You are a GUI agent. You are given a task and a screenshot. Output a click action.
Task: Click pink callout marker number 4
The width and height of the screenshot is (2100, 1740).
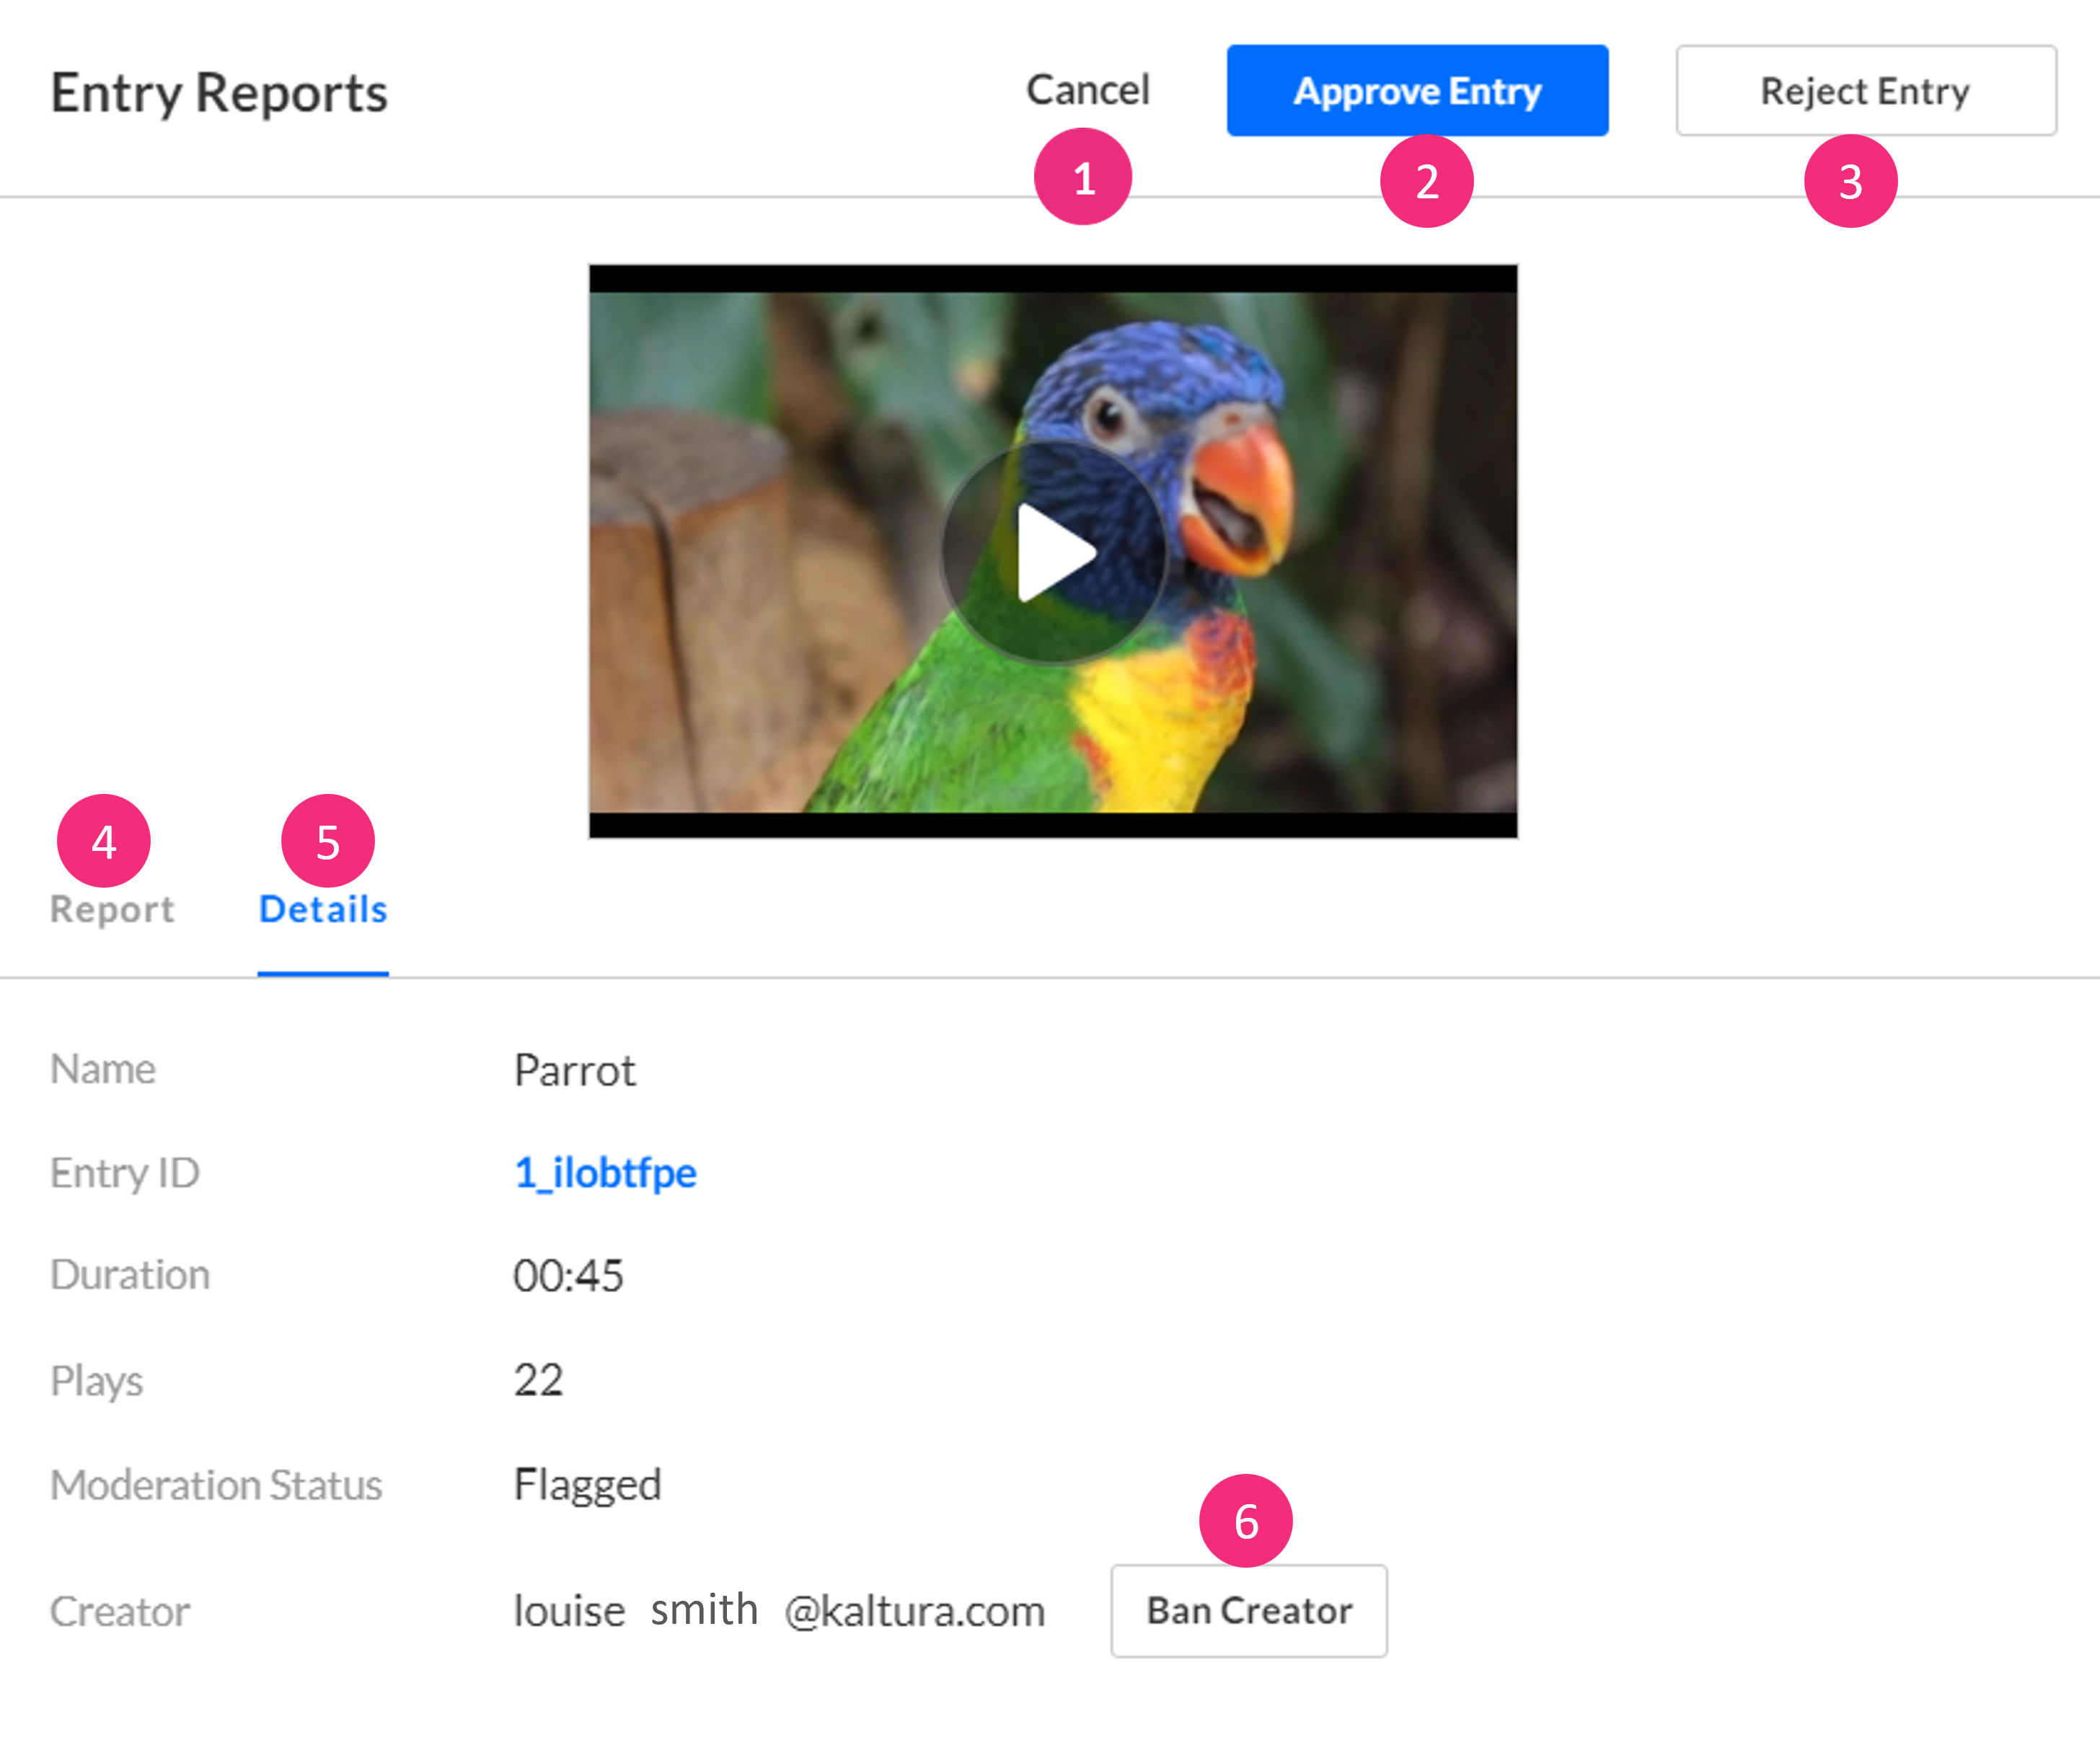[104, 841]
